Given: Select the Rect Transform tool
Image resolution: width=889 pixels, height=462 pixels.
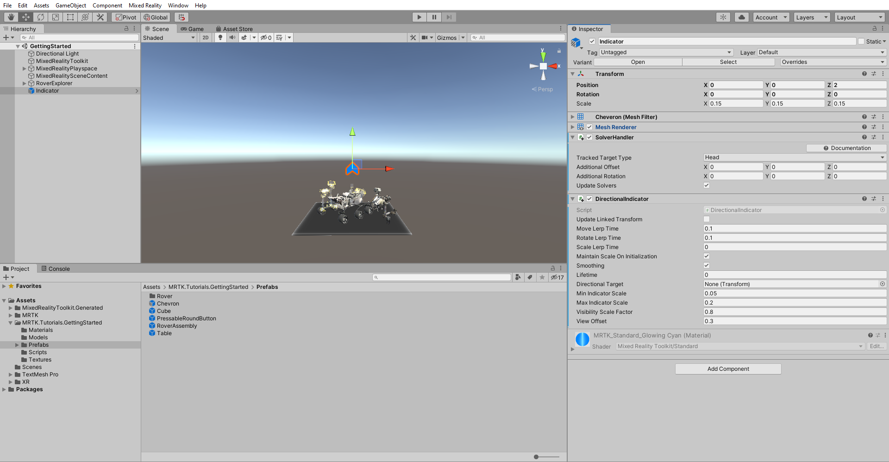Looking at the screenshot, I should [x=70, y=17].
